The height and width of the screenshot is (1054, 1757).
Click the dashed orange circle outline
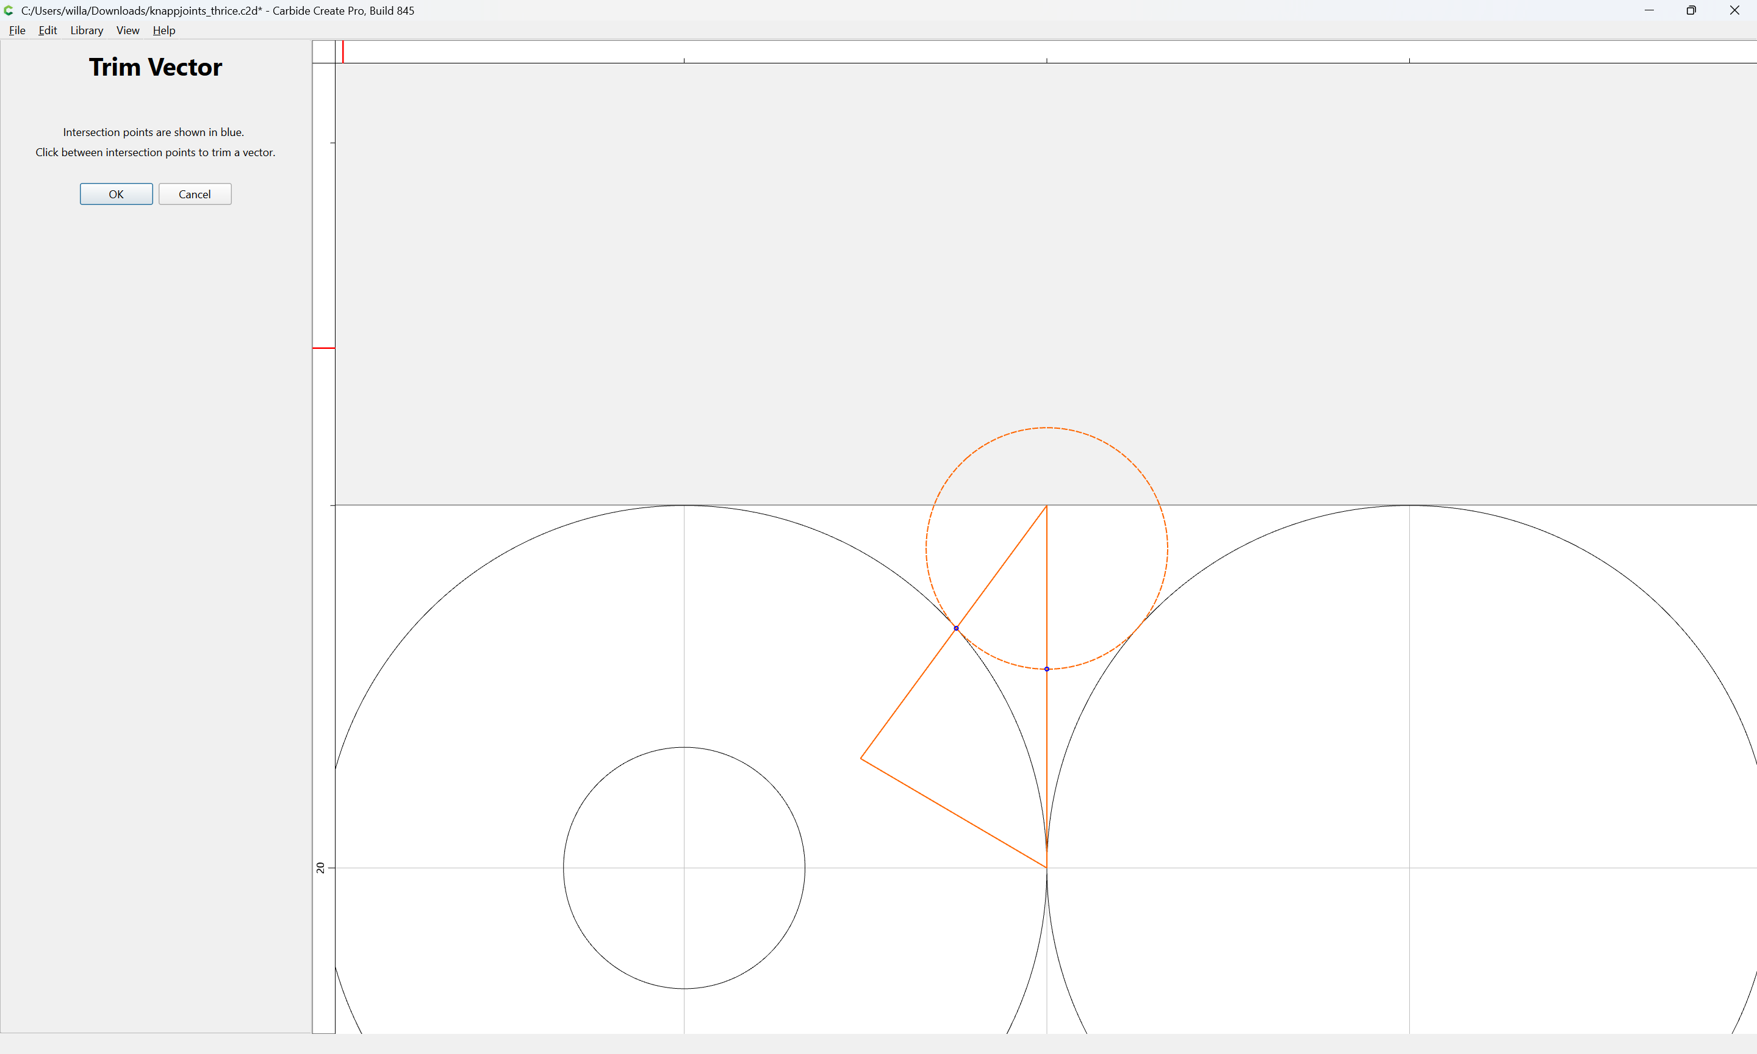[1168, 548]
